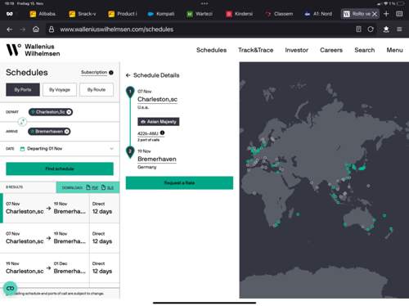
Task: Select By Voyage search mode
Action: 60,90
